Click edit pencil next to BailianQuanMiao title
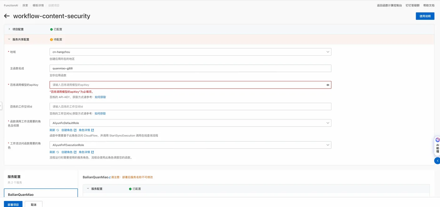 tap(110, 177)
